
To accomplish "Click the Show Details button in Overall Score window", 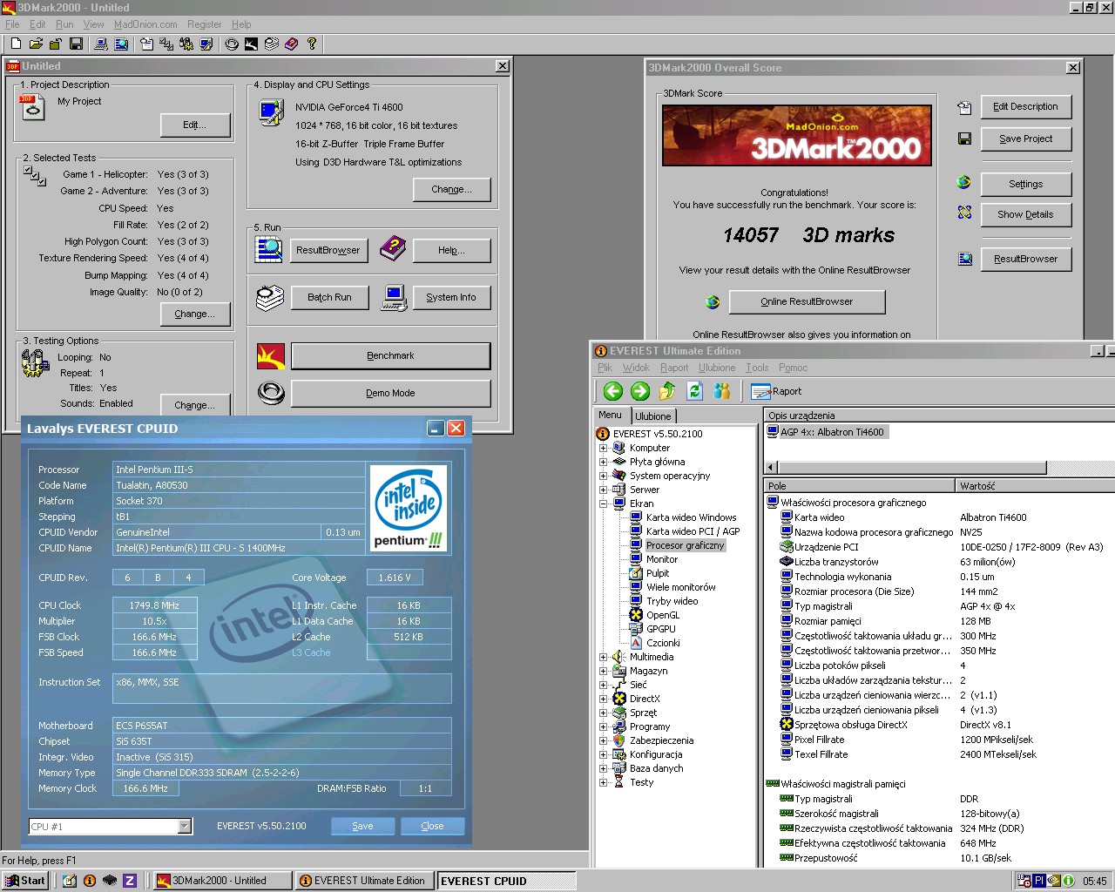I will point(1026,214).
